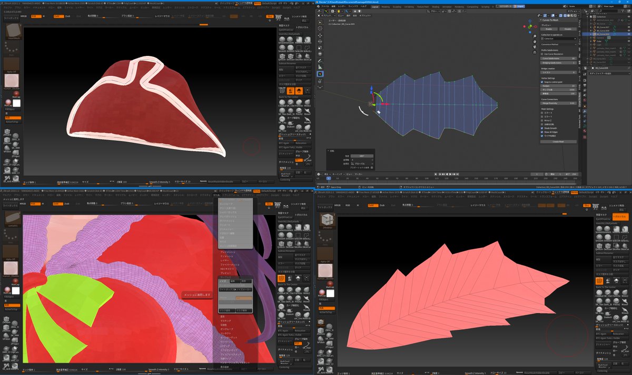Image resolution: width=632 pixels, height=375 pixels.
Task: Select the Snakehook brush in bottom-right ZBrush panel
Action: pyautogui.click(x=608, y=314)
